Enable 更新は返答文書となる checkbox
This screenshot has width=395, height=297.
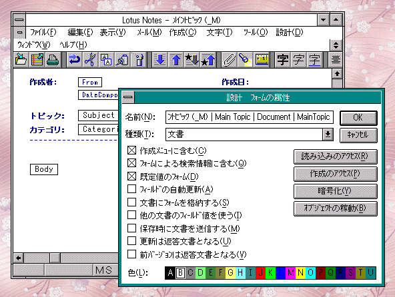point(131,240)
